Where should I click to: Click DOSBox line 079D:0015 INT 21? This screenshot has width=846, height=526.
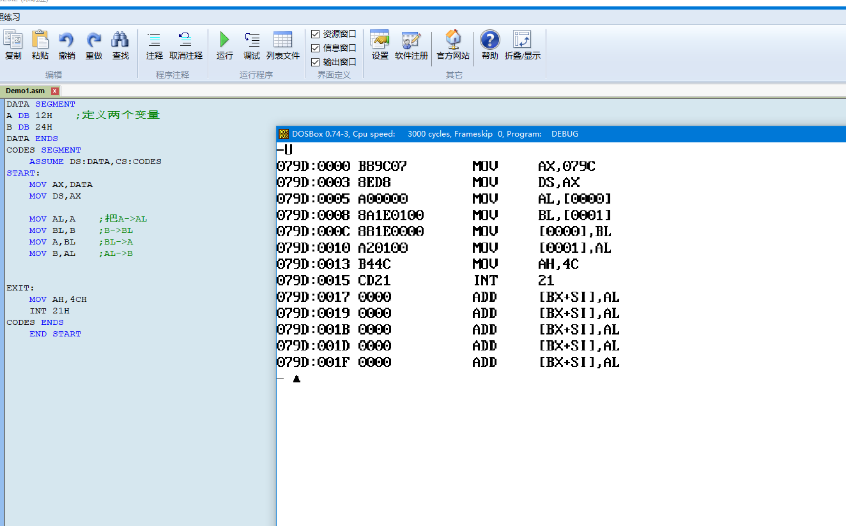(415, 280)
